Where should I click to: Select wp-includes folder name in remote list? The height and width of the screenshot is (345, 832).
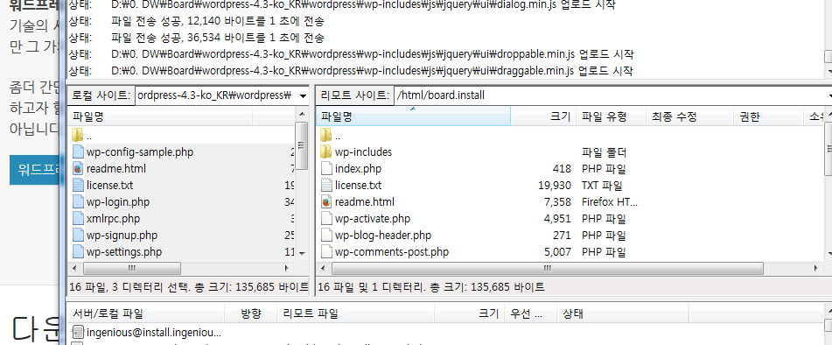pyautogui.click(x=363, y=151)
